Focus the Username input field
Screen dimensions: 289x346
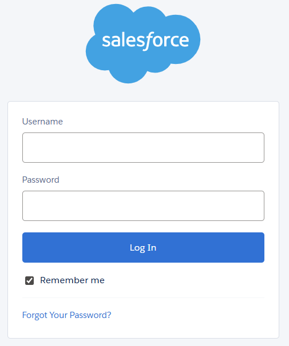[x=143, y=148]
